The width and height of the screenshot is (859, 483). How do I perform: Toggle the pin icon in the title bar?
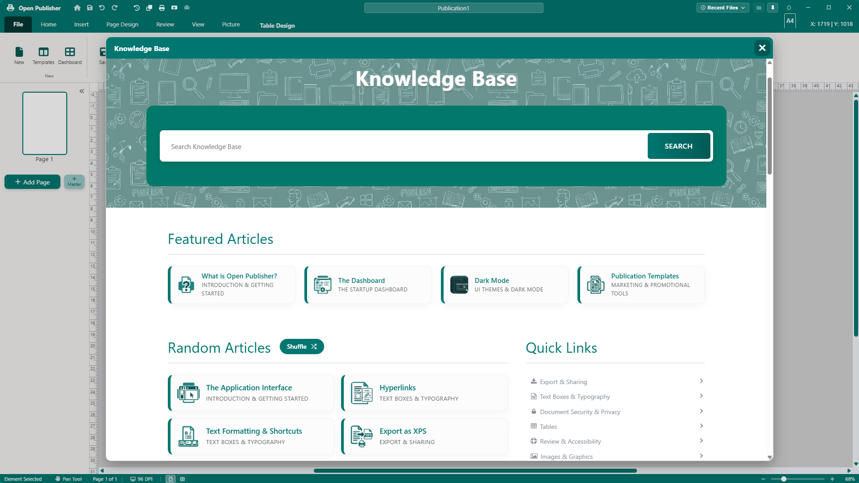point(773,8)
